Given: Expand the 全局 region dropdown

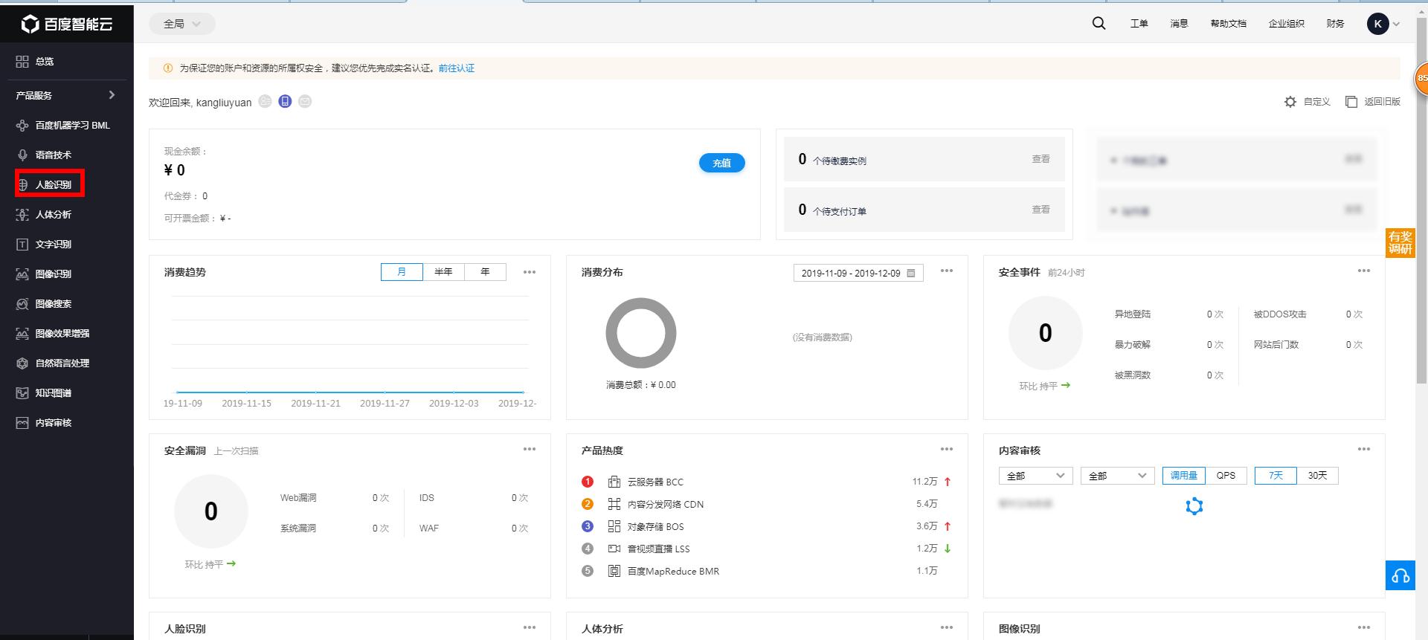Looking at the screenshot, I should 182,24.
